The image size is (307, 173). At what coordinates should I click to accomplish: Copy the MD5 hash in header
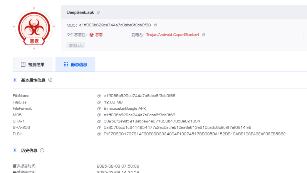tap(156, 25)
